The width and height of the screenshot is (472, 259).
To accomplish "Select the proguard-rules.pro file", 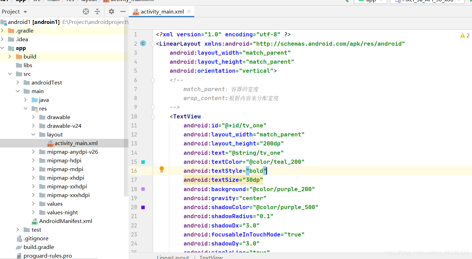I will [x=64, y=256].
